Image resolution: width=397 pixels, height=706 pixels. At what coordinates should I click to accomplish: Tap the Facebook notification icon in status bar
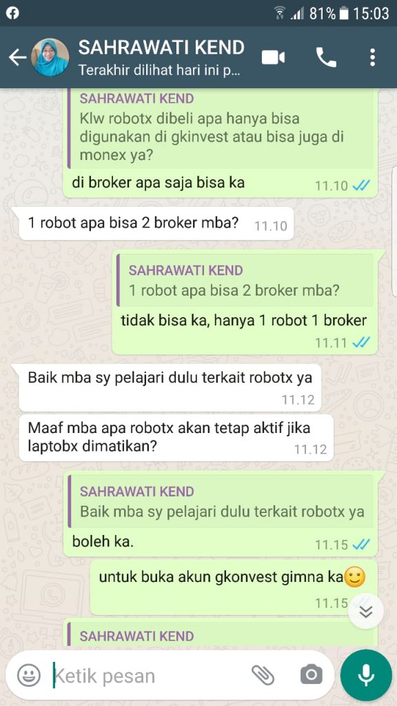[12, 12]
